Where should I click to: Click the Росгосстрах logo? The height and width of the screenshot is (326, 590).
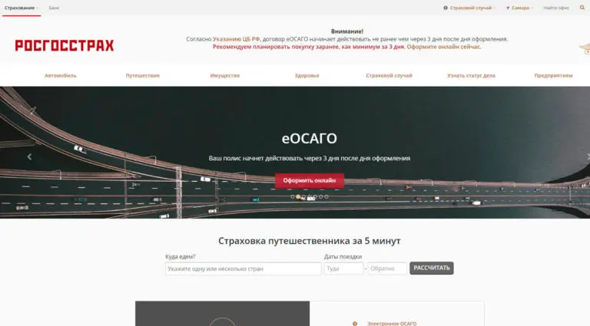coord(65,45)
